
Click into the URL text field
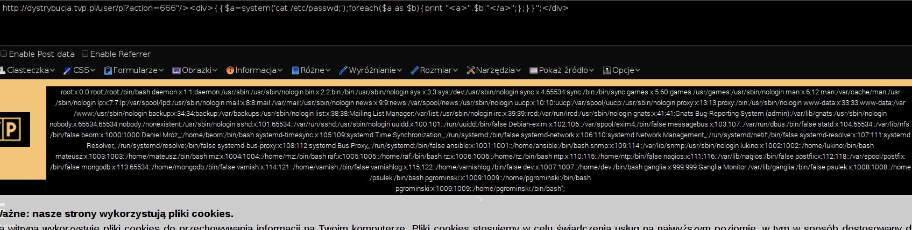click(x=456, y=23)
